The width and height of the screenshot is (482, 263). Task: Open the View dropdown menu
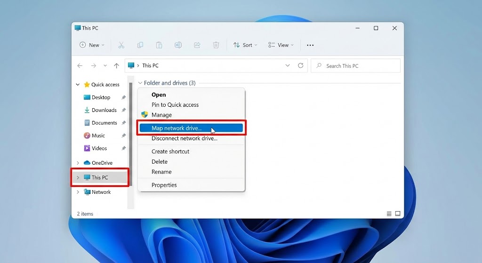[x=281, y=45]
